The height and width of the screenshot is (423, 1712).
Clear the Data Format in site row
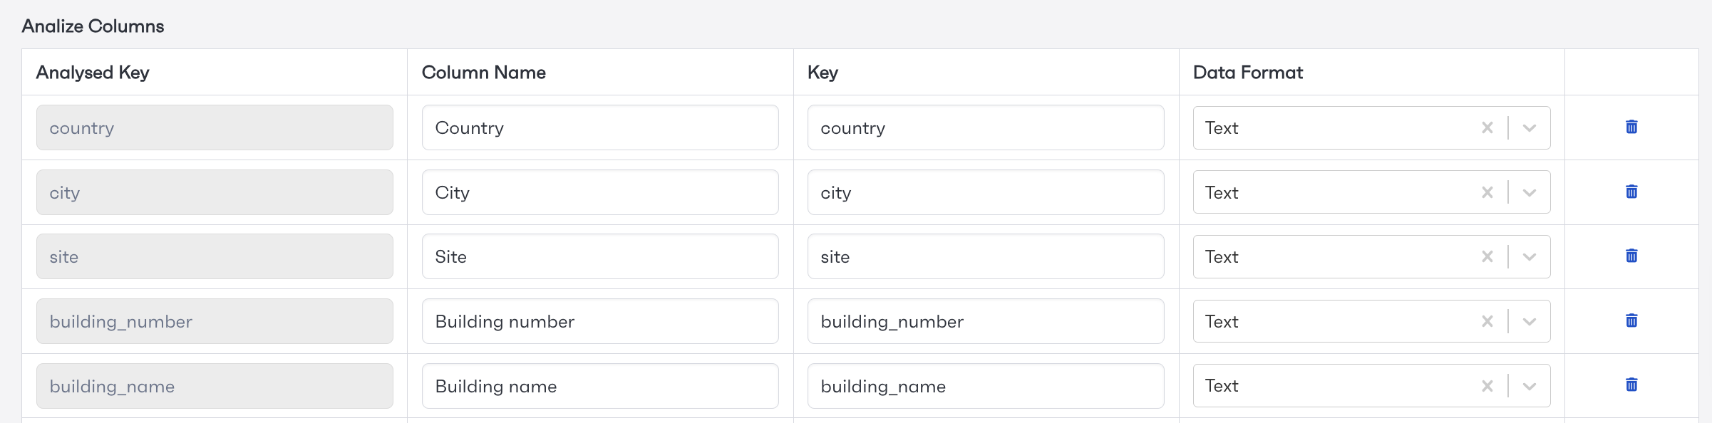[1487, 256]
